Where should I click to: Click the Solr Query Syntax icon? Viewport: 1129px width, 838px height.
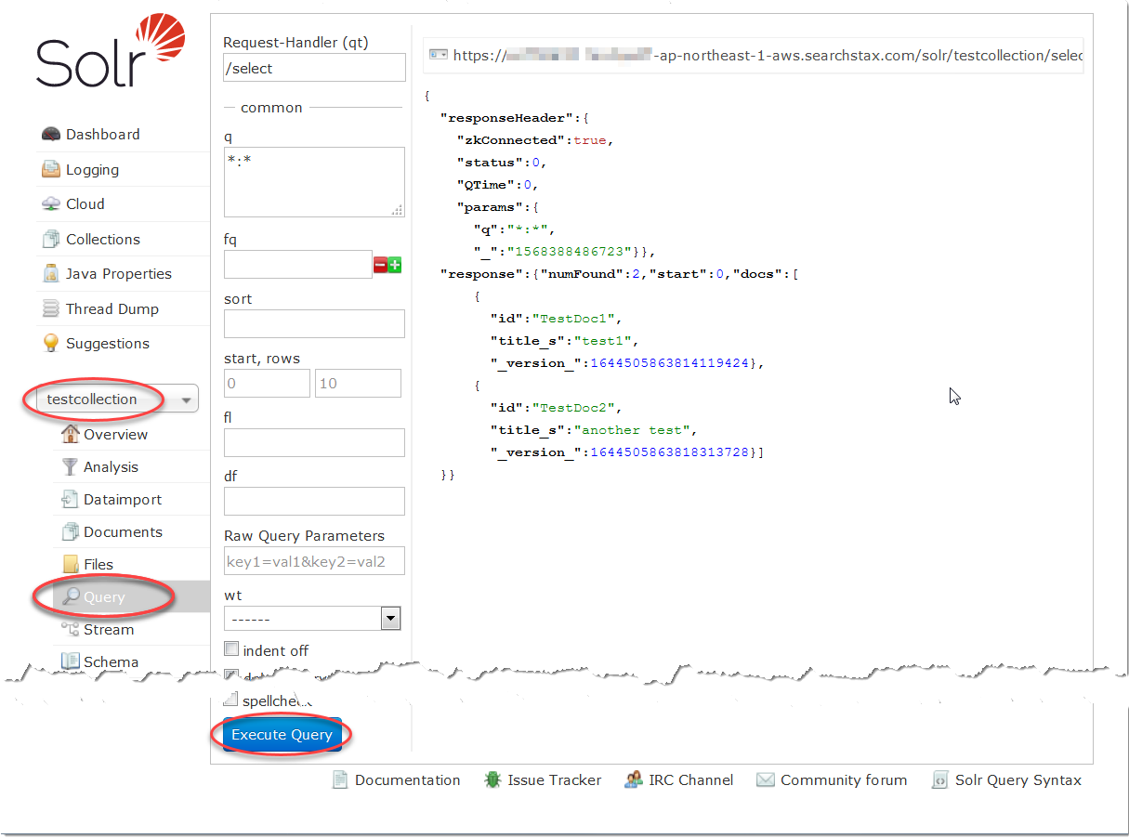pyautogui.click(x=940, y=779)
